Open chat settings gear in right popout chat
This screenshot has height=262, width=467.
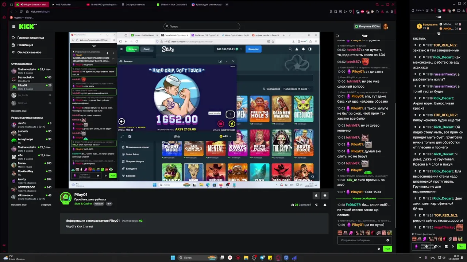click(453, 246)
